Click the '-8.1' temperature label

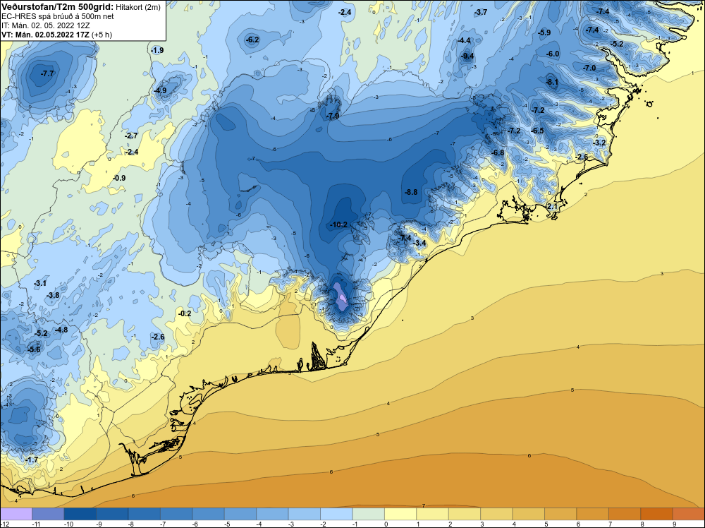click(552, 82)
